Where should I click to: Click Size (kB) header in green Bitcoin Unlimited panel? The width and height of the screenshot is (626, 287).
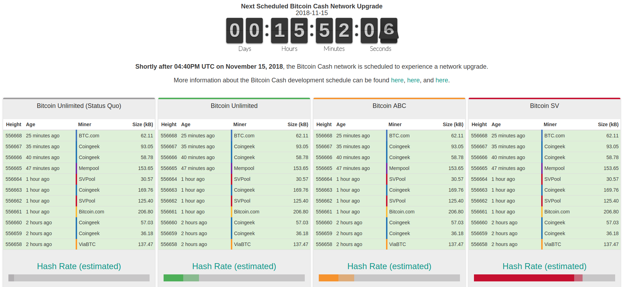coord(298,124)
